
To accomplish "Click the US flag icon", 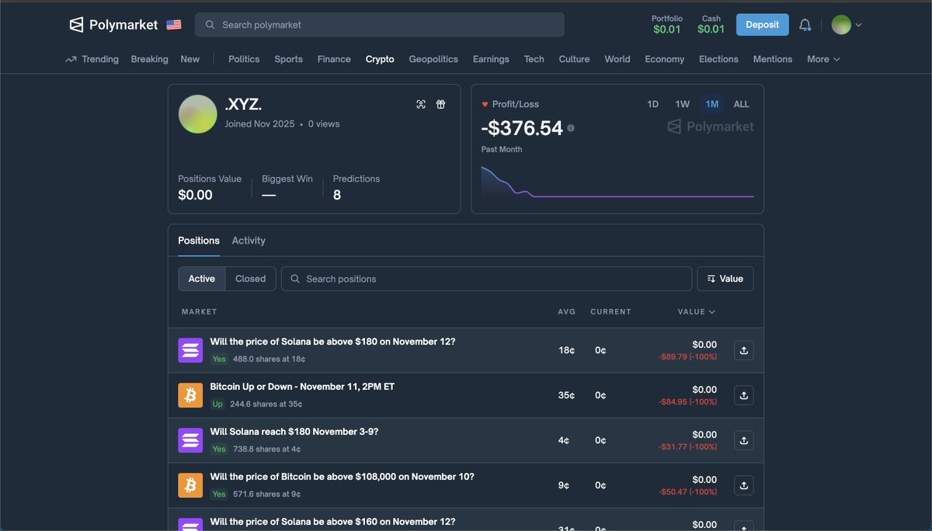I will 174,25.
